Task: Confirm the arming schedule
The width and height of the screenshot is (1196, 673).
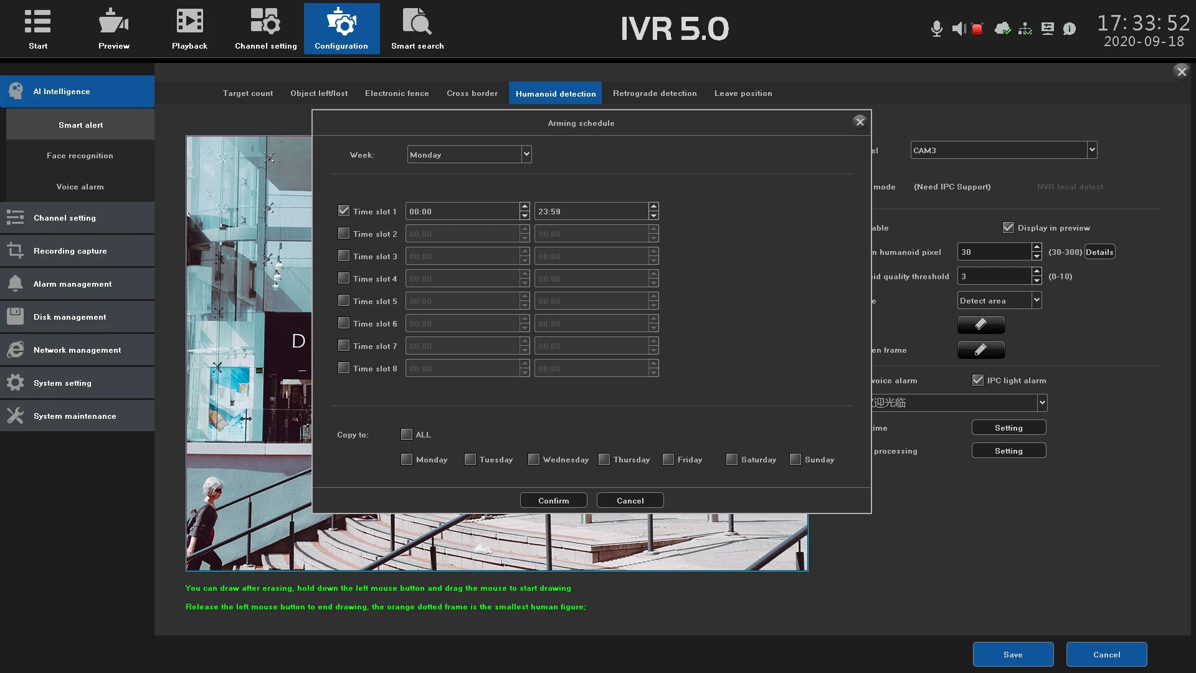Action: point(553,500)
